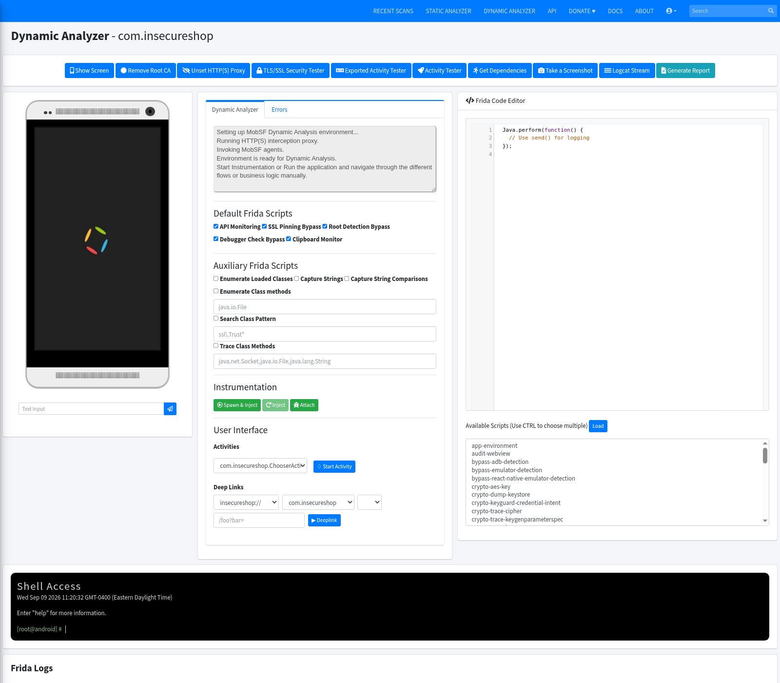Screen dimensions: 780x683
Task: Click Spawn & Inject button
Action: 237,405
